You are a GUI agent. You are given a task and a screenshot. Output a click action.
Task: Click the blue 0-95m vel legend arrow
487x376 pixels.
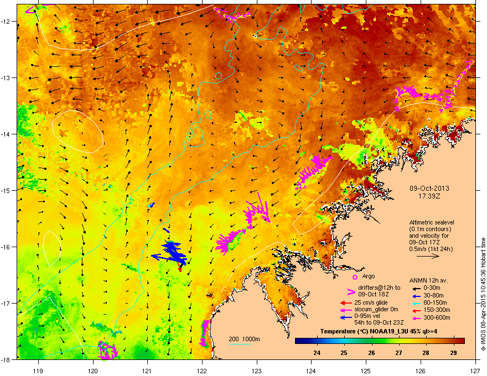[345, 317]
